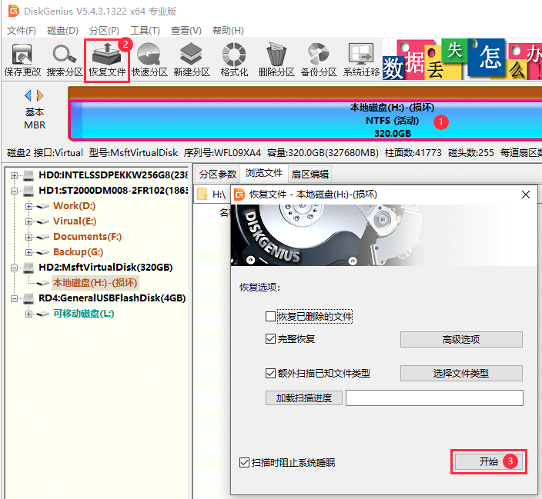Image resolution: width=542 pixels, height=499 pixels.
Task: Collapse the HD1 ST2000DM008 node
Action: pos(14,191)
